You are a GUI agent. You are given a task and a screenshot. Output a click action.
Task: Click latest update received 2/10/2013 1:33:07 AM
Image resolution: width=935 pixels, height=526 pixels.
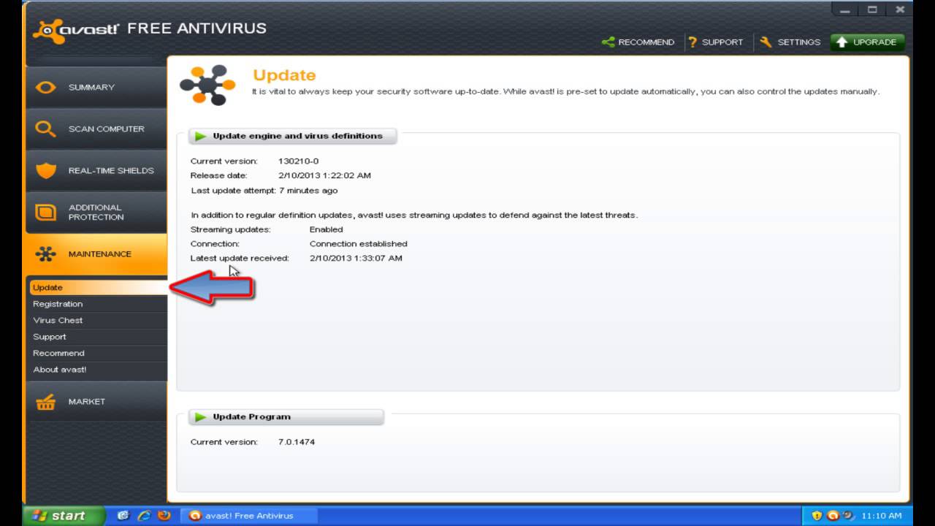tap(356, 258)
